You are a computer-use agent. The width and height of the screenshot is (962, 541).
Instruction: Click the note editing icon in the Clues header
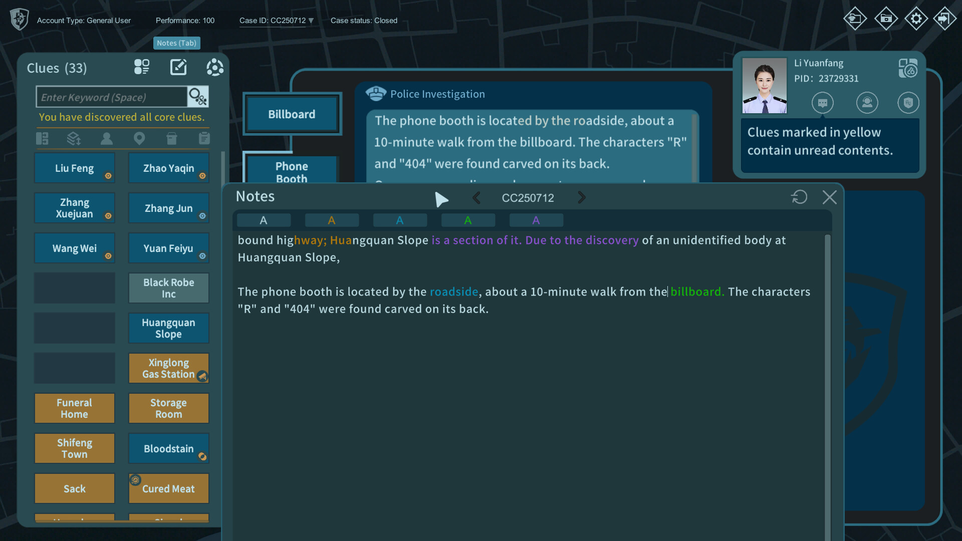click(179, 67)
